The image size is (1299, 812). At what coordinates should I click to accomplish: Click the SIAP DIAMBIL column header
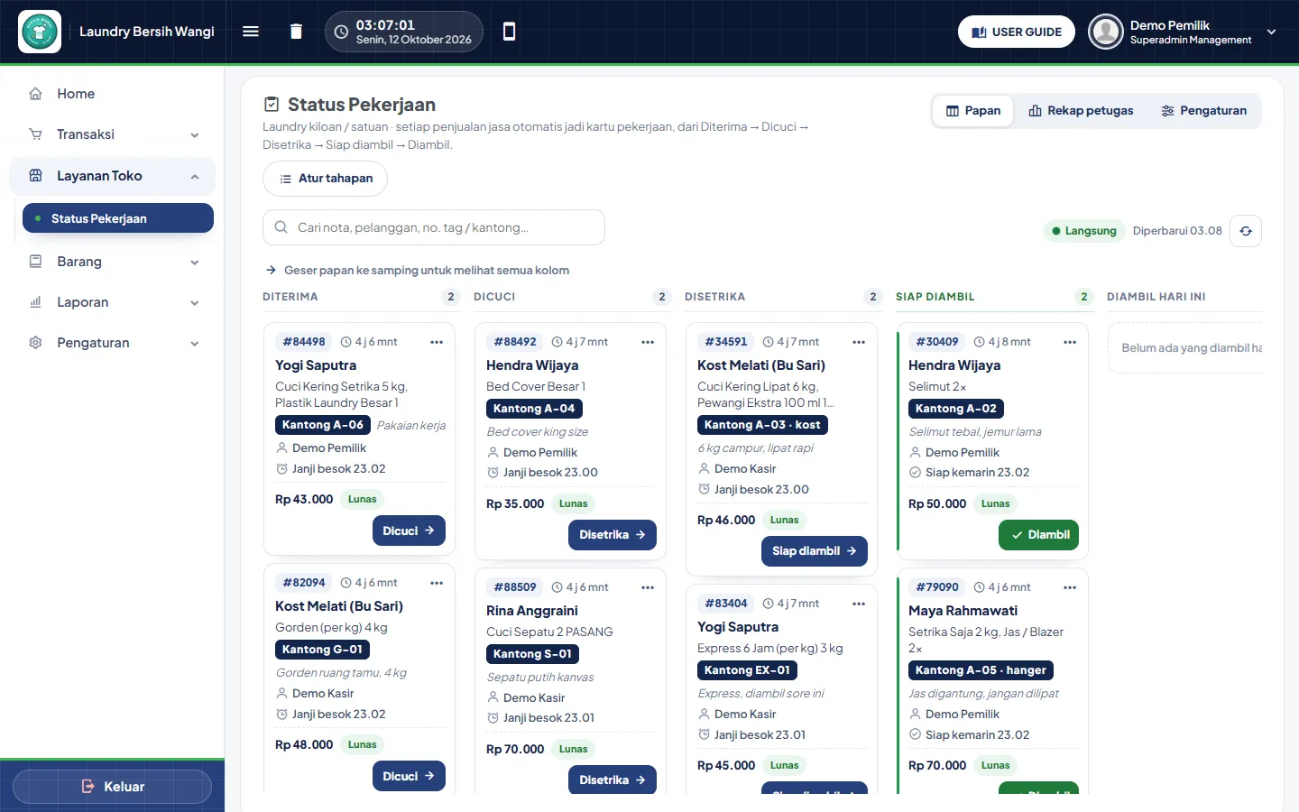(935, 297)
